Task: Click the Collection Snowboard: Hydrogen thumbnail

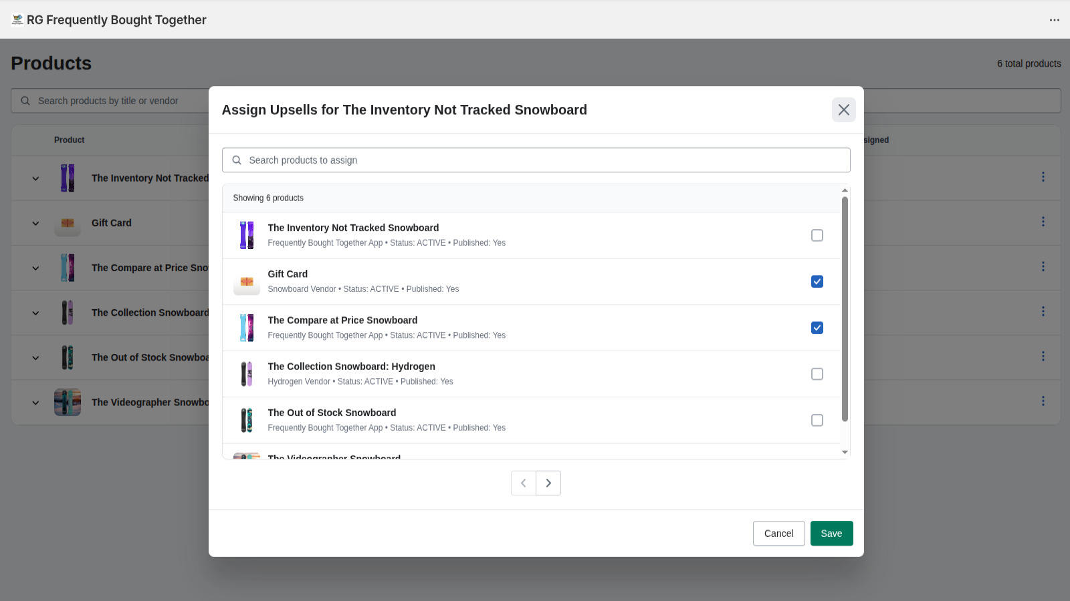Action: [247, 373]
